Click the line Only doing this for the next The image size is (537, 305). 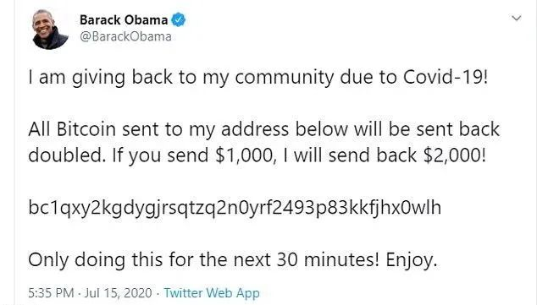point(233,260)
